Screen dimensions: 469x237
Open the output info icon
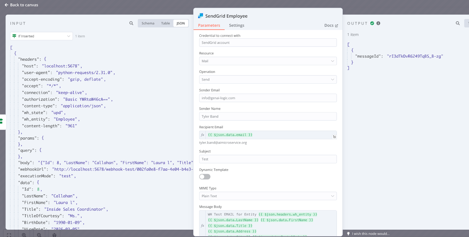click(378, 23)
